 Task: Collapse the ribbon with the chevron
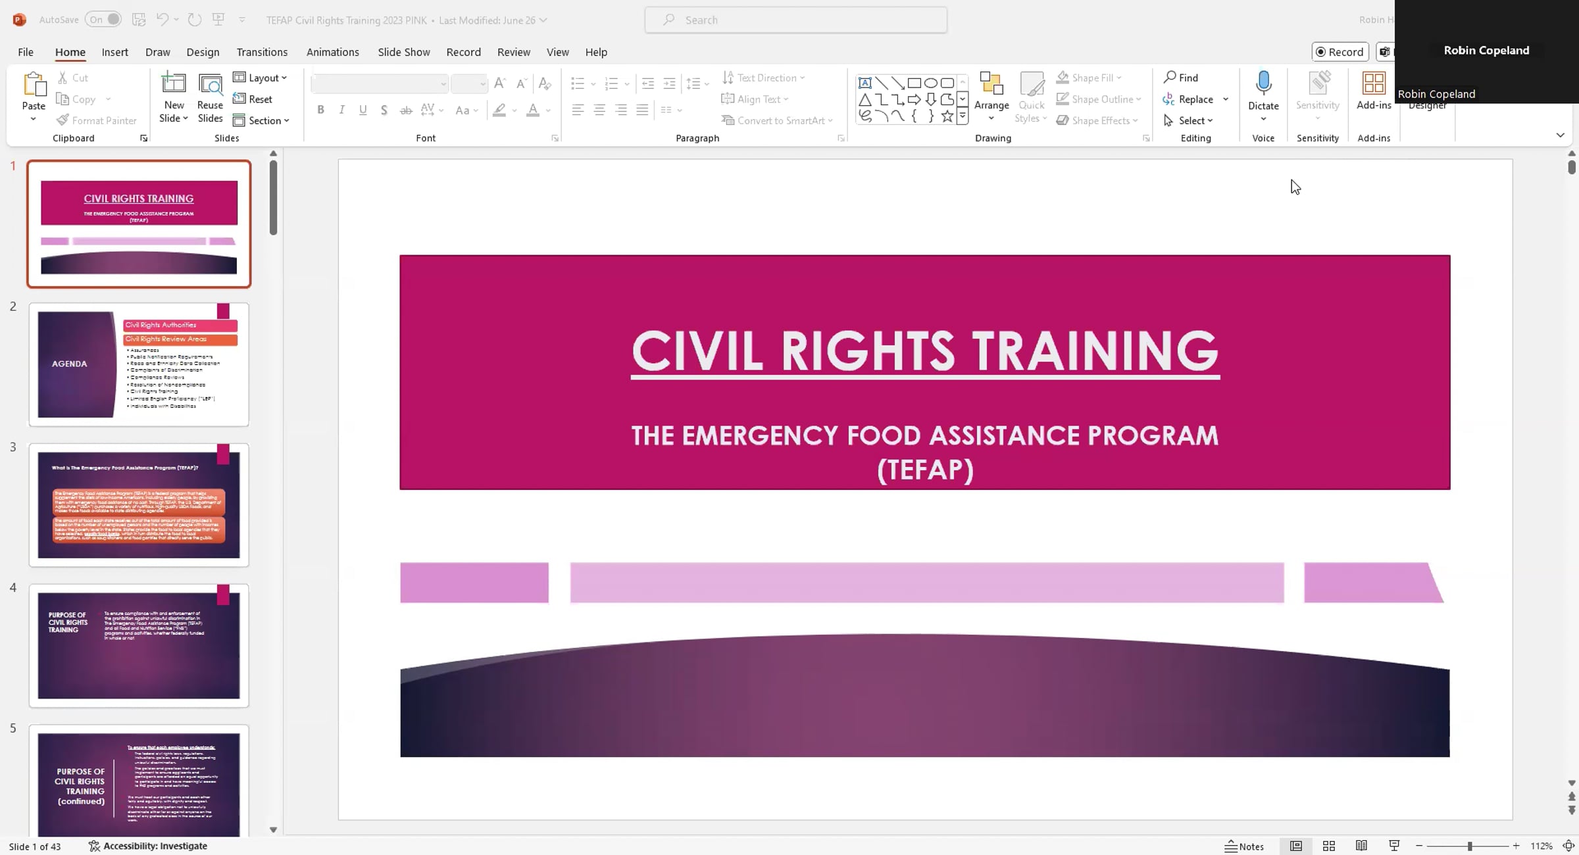coord(1560,135)
